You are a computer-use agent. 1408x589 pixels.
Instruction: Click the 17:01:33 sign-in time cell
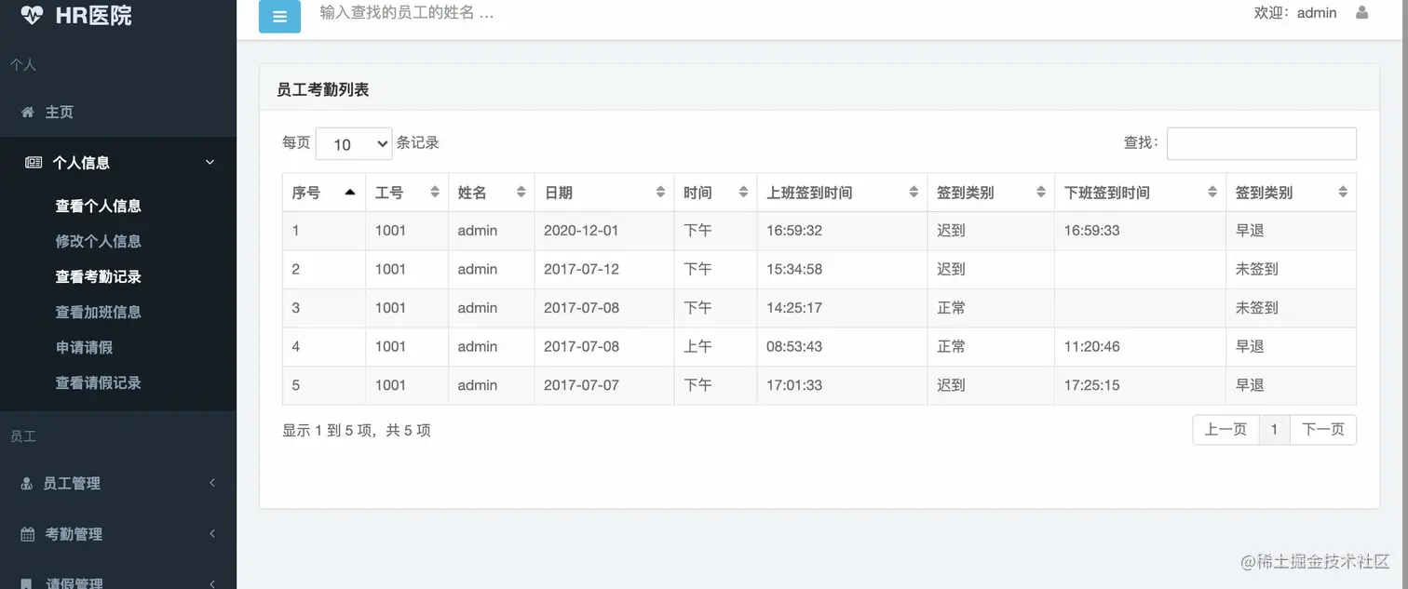pos(842,385)
